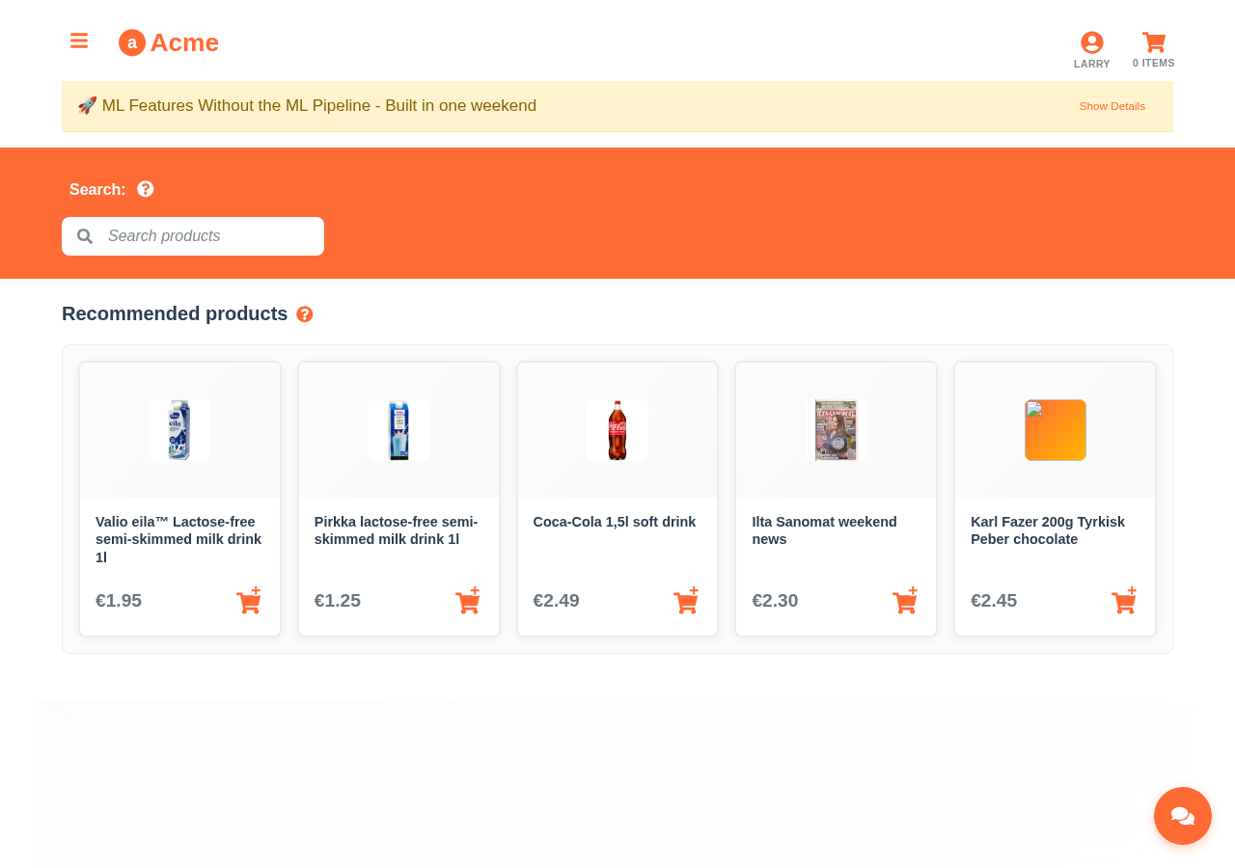Screen dimensions: 1235x868
Task: Open the Karl Fazer Tyrkisk Peber title
Action: [1047, 530]
